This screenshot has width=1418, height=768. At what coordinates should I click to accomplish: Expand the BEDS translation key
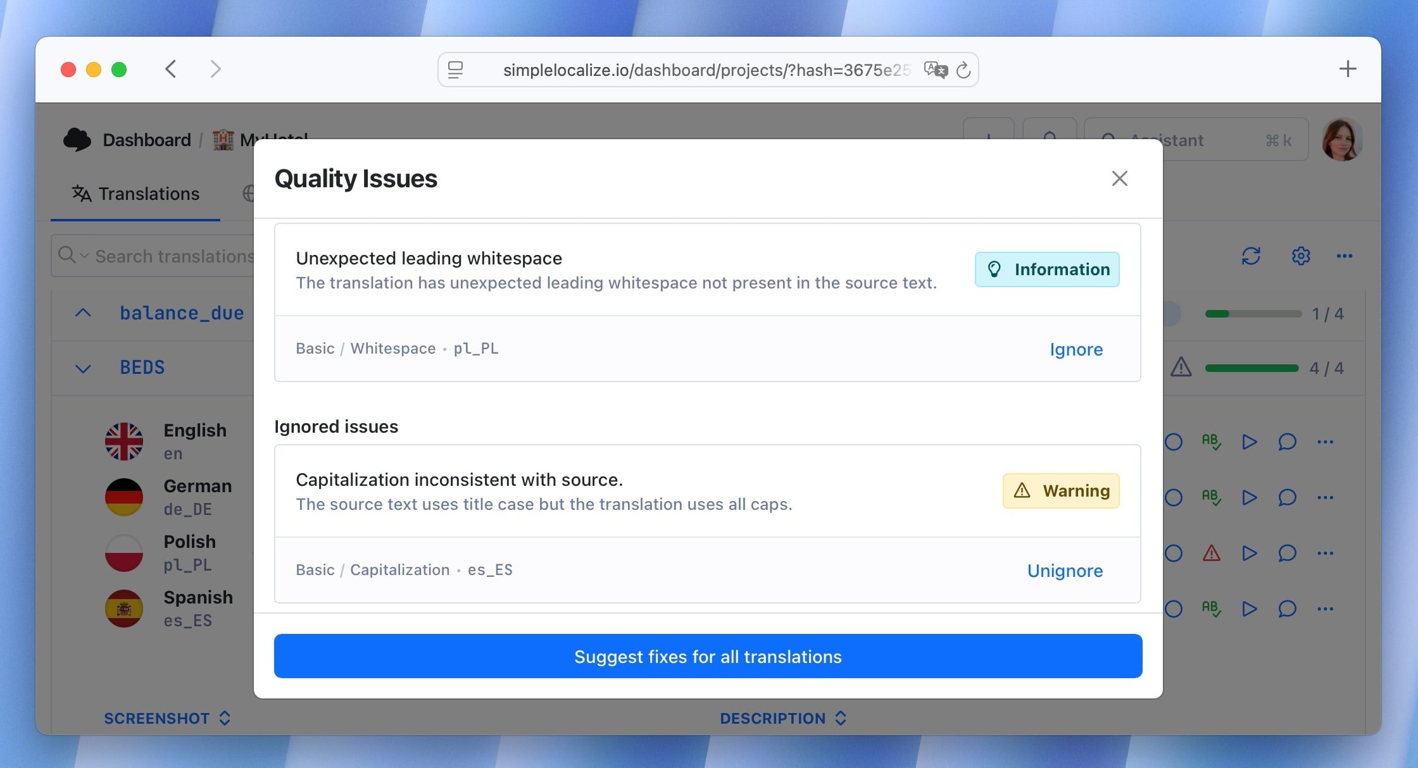[x=83, y=368]
